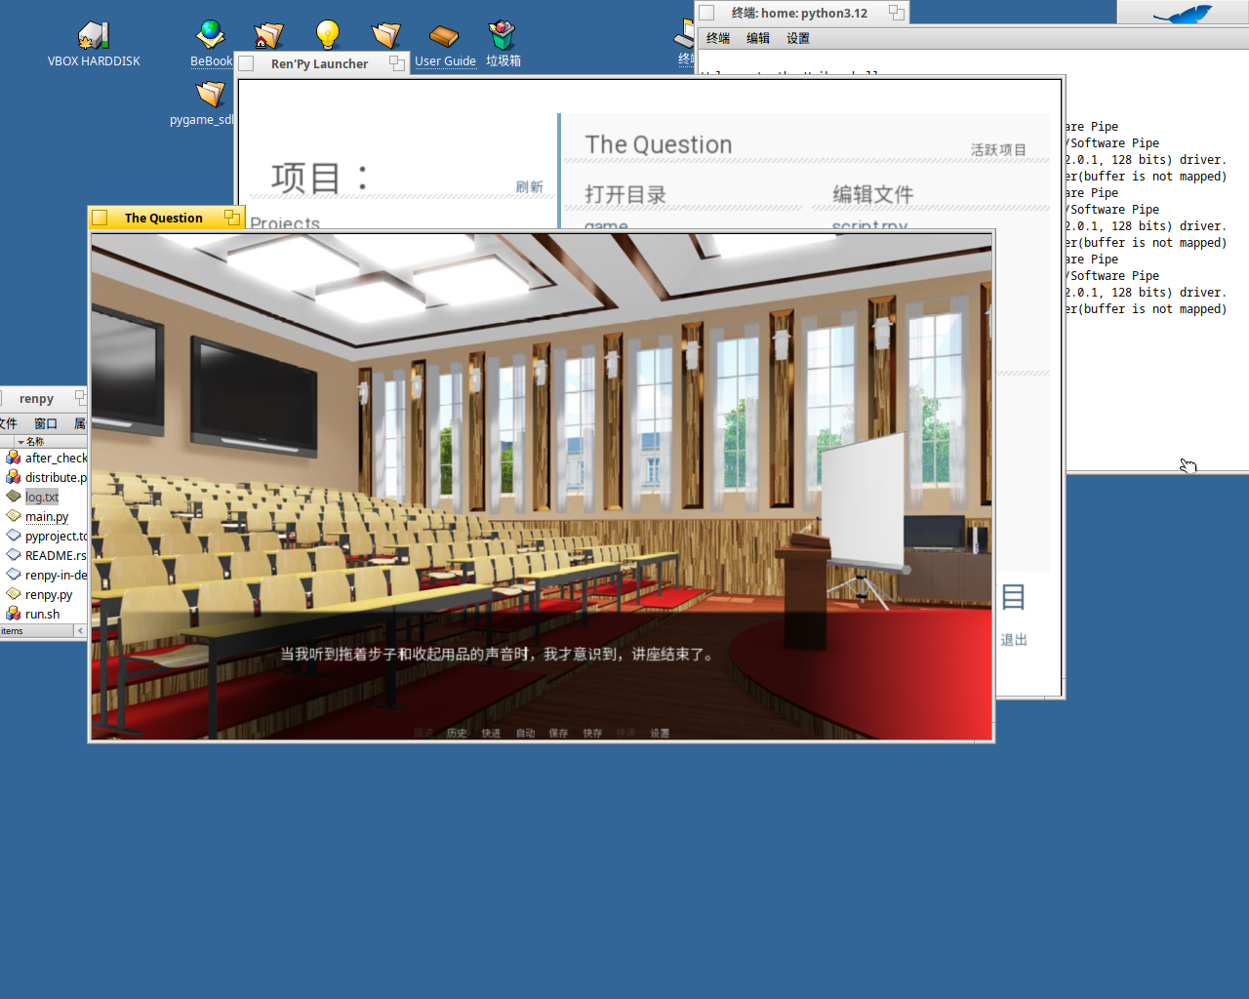This screenshot has height=999, width=1249.
Task: Select after_check file icon in renpy window
Action: (14, 458)
